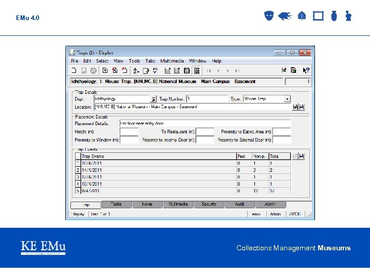Click the Placement Details text field
370x277 pixels.
[205, 124]
